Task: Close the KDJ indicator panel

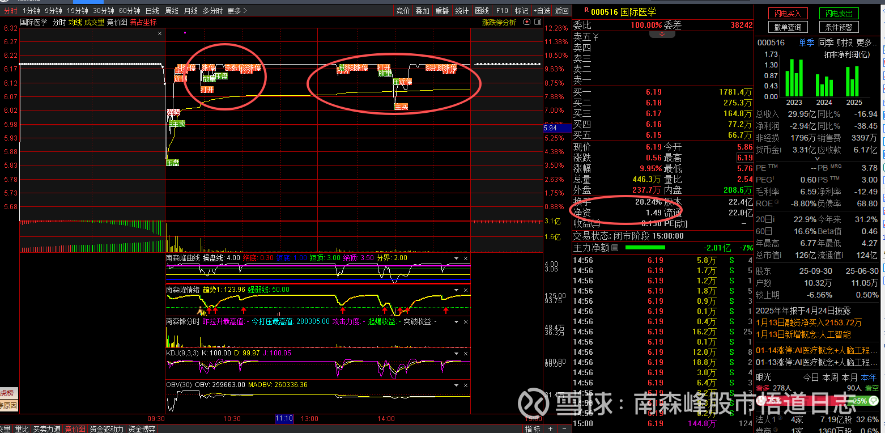Action: pos(466,353)
